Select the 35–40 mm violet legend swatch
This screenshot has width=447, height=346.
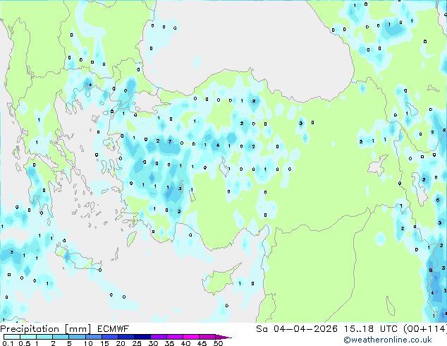(174, 337)
